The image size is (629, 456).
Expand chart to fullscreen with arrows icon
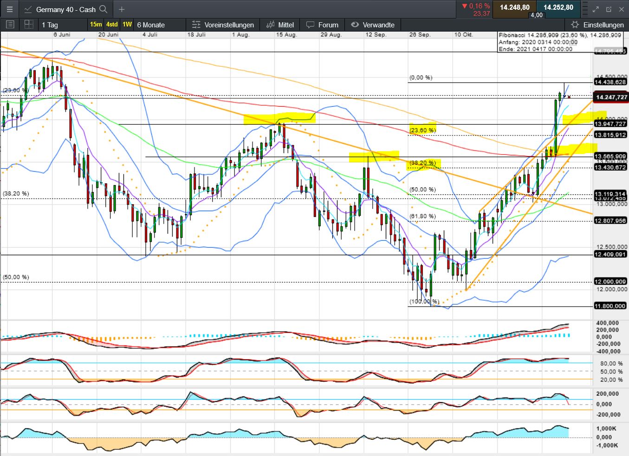tap(596, 9)
